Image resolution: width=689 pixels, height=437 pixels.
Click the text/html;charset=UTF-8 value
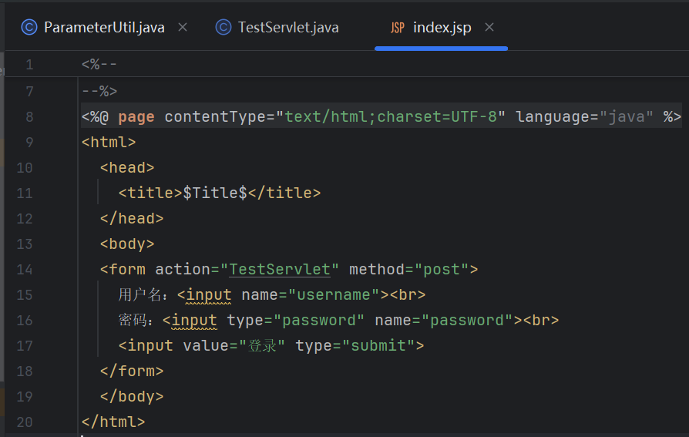(x=391, y=116)
